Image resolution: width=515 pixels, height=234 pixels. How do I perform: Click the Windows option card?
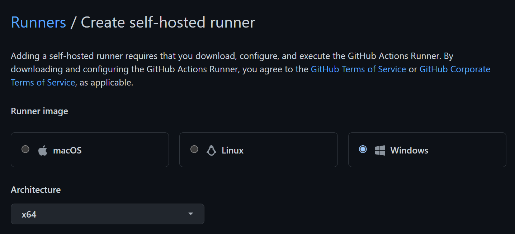click(427, 150)
